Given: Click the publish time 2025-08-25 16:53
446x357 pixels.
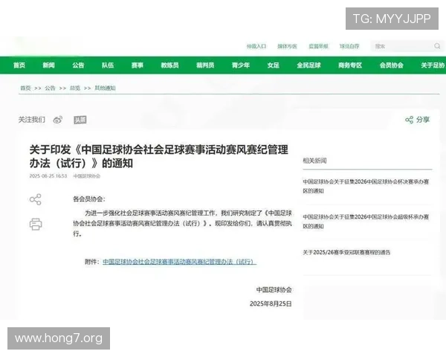Looking at the screenshot, I should point(48,176).
